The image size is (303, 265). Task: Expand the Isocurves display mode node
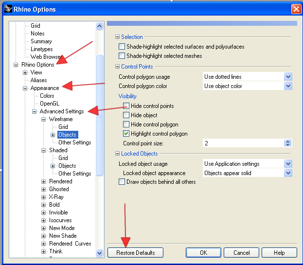tap(43, 220)
